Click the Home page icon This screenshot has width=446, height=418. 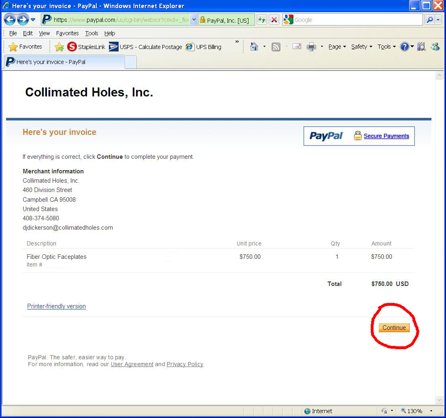pyautogui.click(x=254, y=47)
